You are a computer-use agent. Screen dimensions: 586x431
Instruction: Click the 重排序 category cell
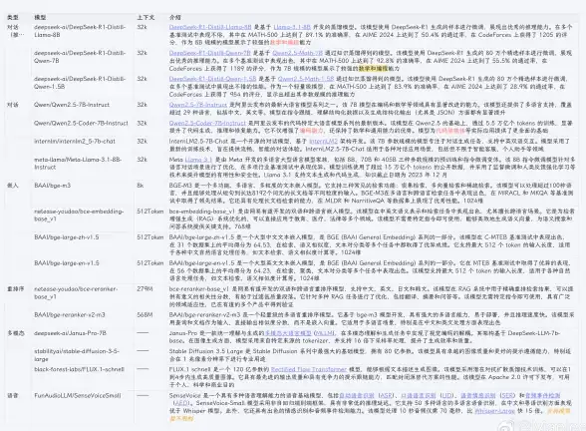click(x=16, y=289)
